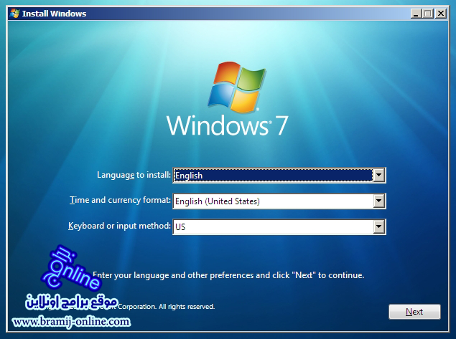Click the Next button
Viewport: 456px width, 339px height.
414,312
